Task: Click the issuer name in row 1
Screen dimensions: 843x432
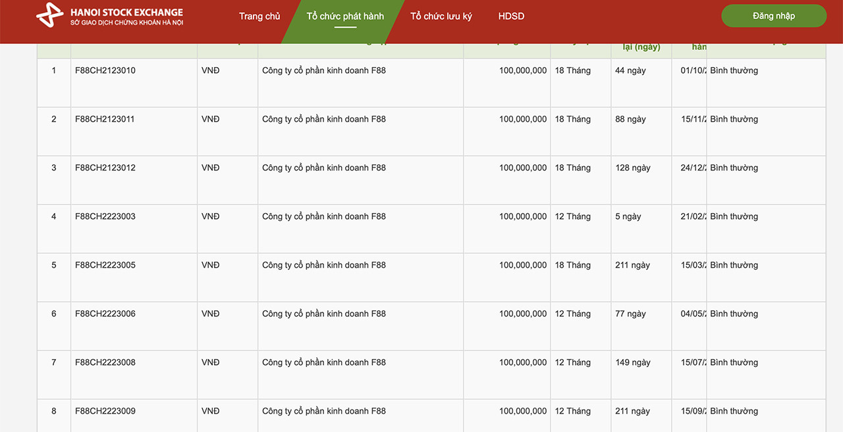Action: (x=324, y=71)
